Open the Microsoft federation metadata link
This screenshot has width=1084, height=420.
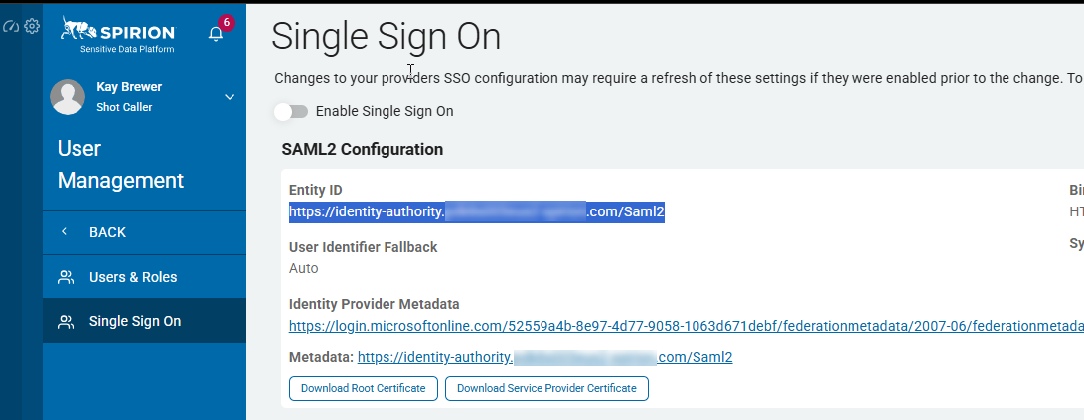pos(686,326)
